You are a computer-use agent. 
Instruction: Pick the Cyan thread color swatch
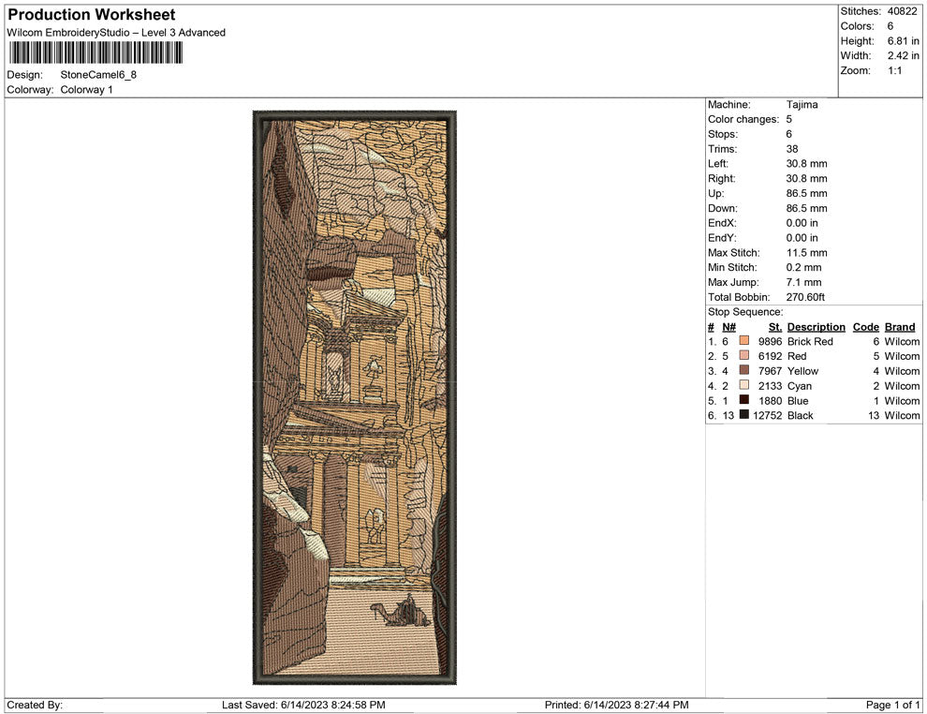tap(743, 386)
